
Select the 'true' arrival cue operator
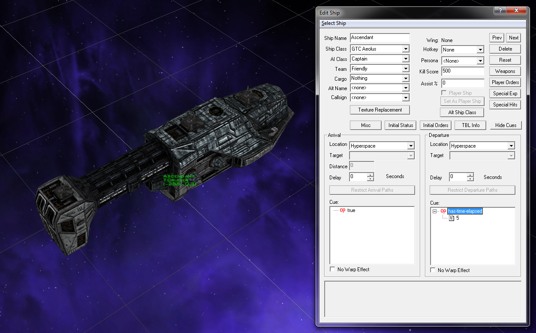351,211
